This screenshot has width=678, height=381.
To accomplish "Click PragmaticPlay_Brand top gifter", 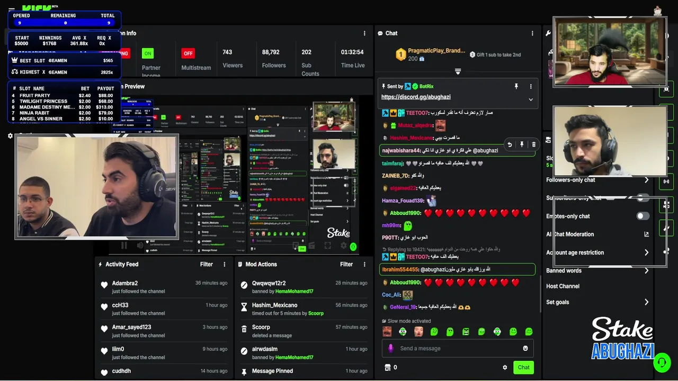I will click(436, 51).
